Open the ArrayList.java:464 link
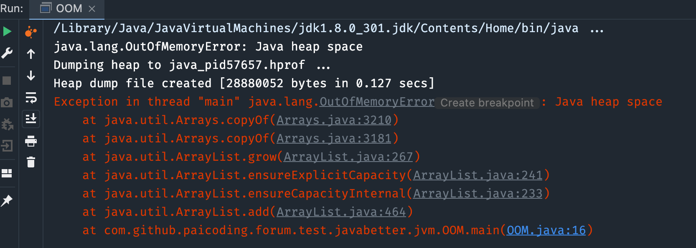The height and width of the screenshot is (248, 696). pyautogui.click(x=341, y=212)
